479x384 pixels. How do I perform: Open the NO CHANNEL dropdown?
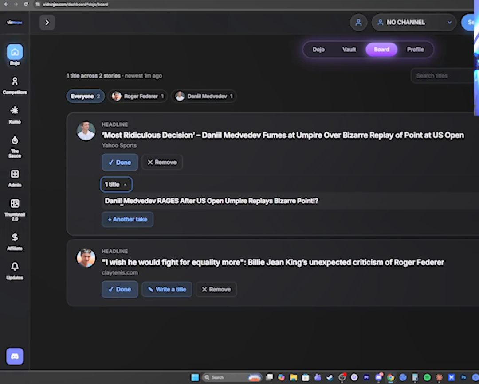[414, 22]
